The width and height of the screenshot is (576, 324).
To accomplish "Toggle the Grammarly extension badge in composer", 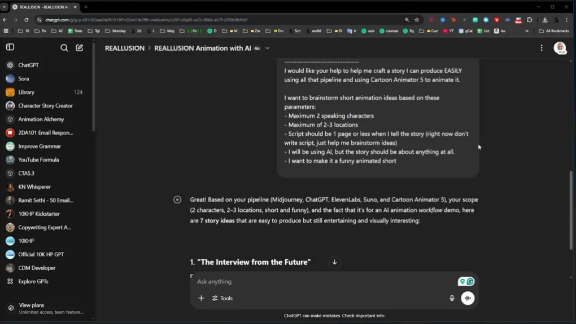I will (x=466, y=282).
